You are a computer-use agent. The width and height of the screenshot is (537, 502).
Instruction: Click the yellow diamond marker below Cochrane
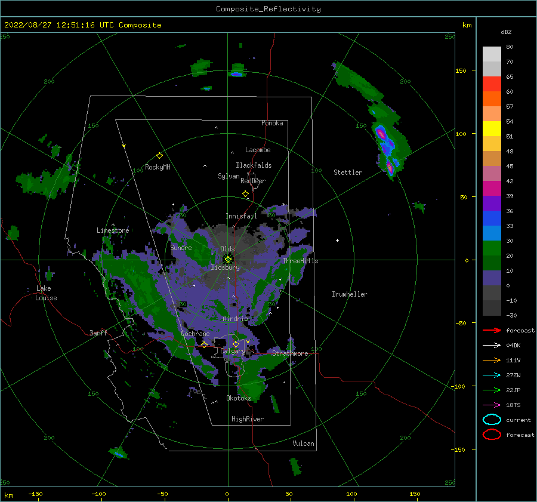pyautogui.click(x=205, y=345)
